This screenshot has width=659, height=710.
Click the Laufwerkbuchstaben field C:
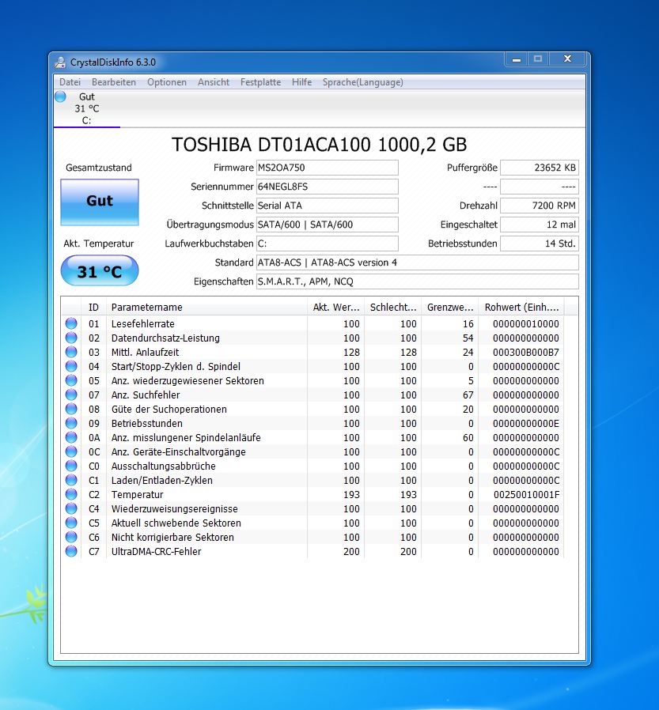coord(327,244)
